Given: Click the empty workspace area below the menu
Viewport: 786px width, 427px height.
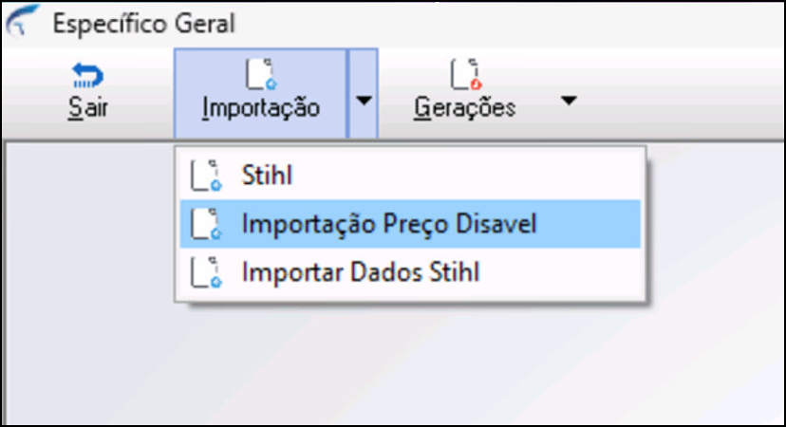Looking at the screenshot, I should 401,366.
